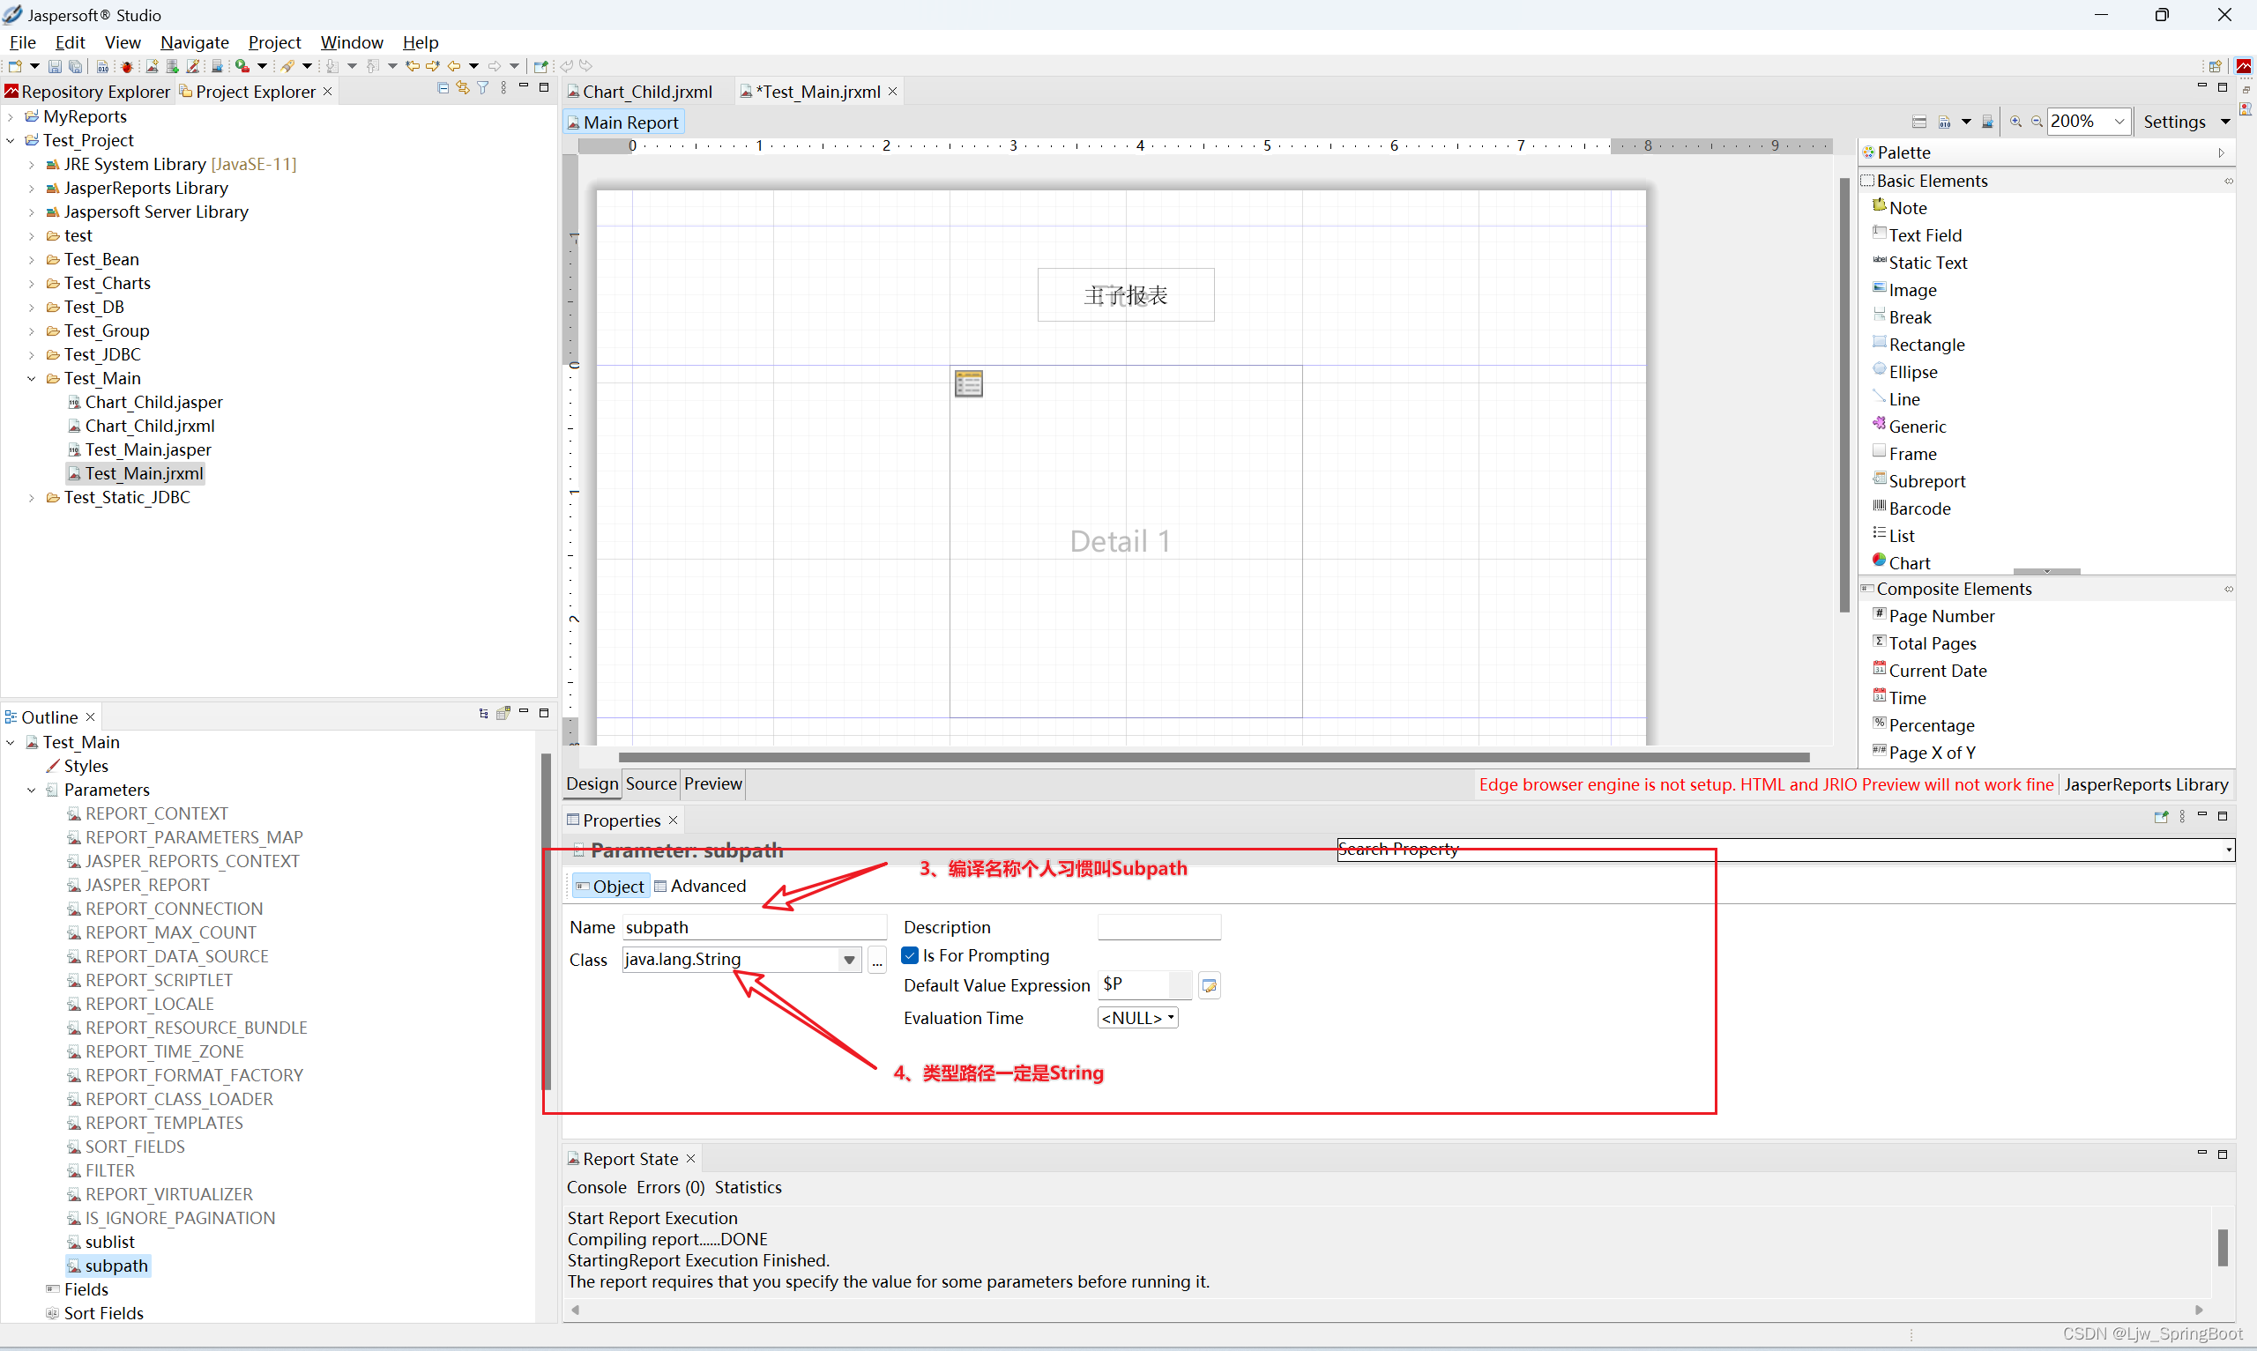The image size is (2257, 1351).
Task: Switch to the Source editor tab
Action: click(x=650, y=783)
